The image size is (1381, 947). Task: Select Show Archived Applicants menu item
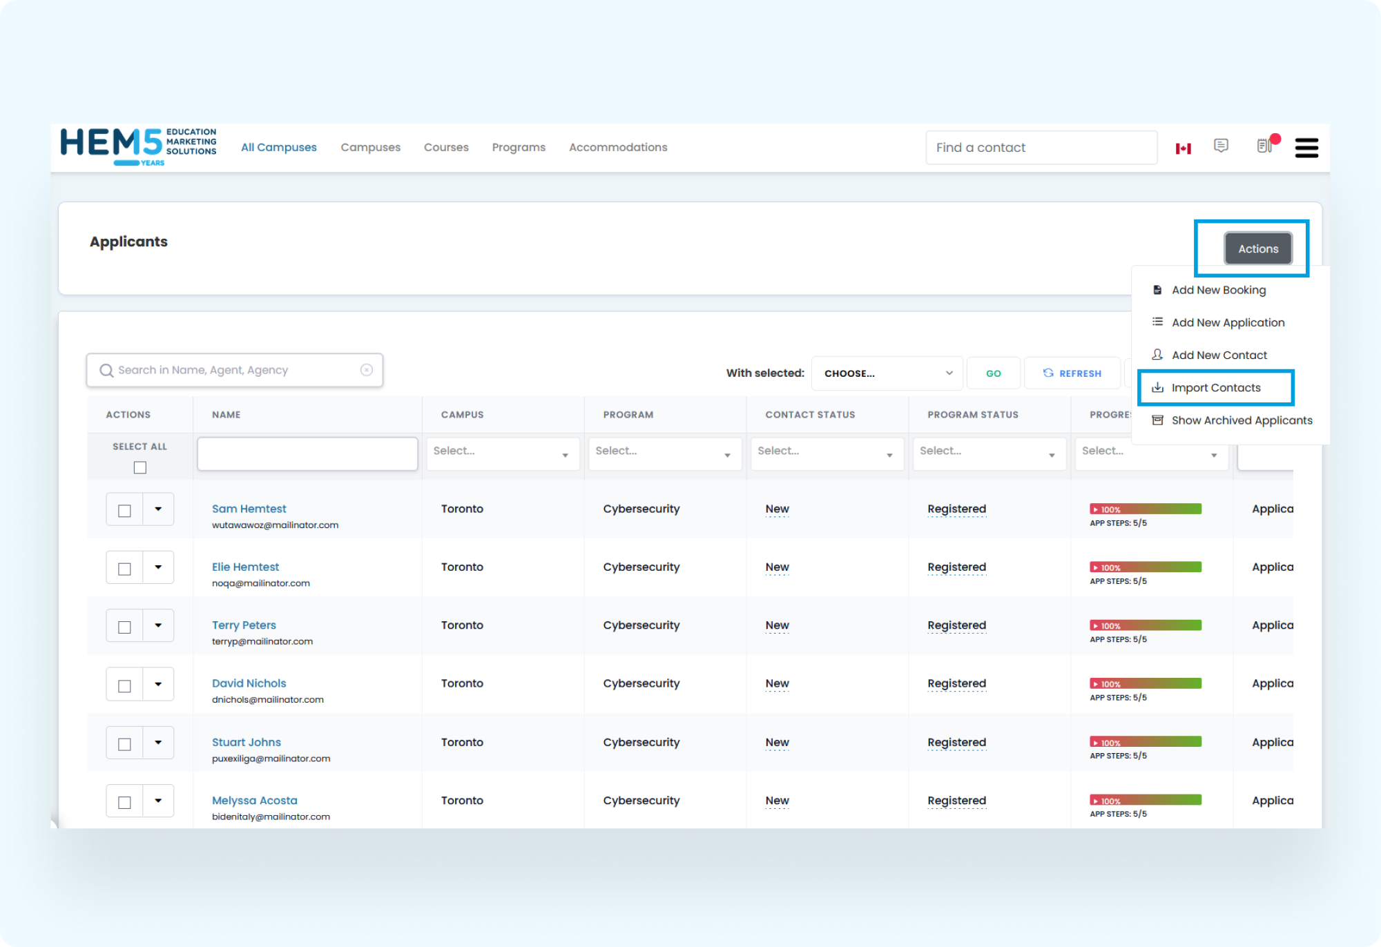[x=1241, y=420]
